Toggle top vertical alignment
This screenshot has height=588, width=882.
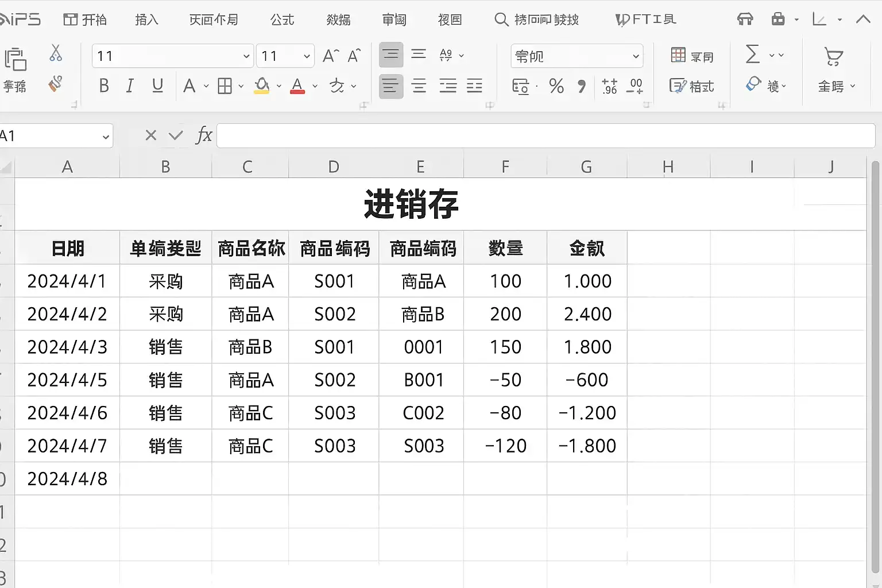pos(391,55)
